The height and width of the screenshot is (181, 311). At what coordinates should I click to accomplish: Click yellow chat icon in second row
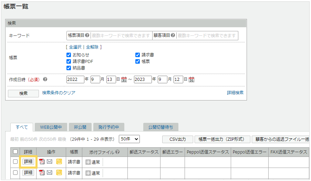click(x=59, y=172)
